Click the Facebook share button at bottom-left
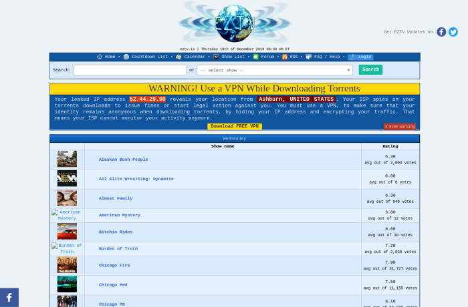The image size is (468, 307). pos(9,298)
